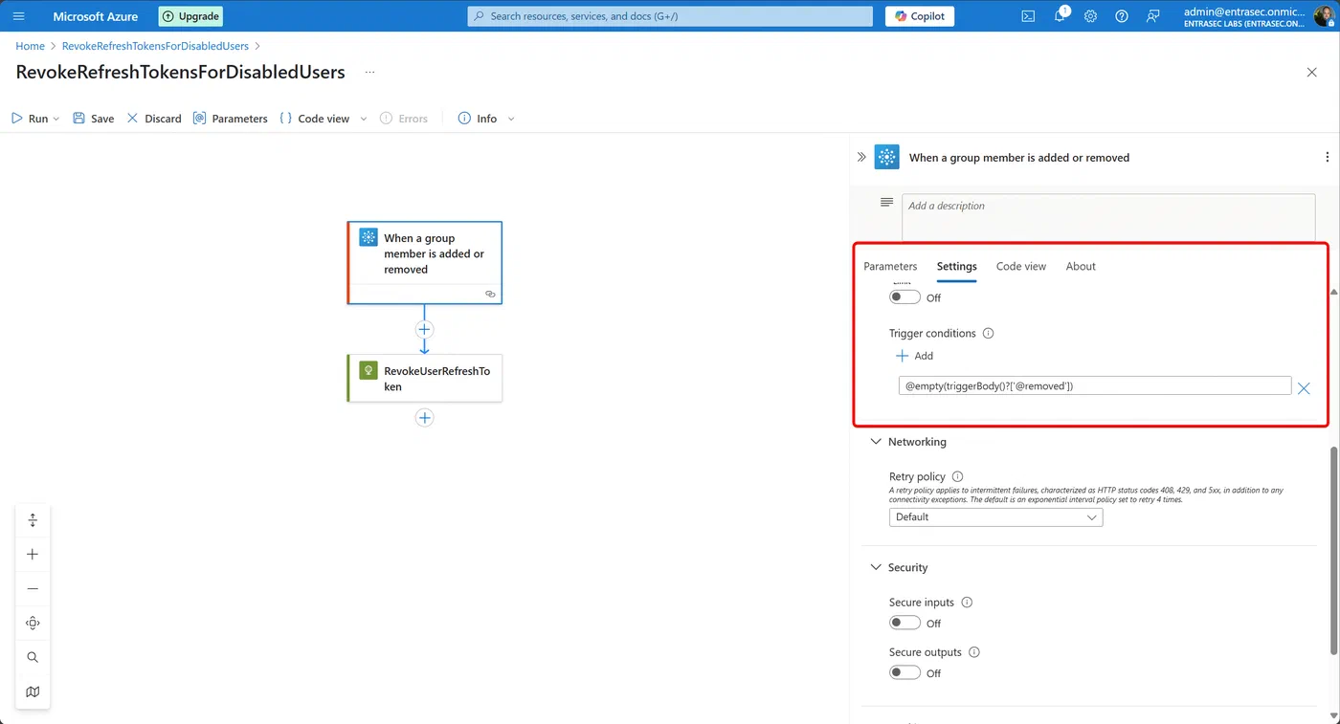Click the settings panel vertical scrollbar
This screenshot has height=724, width=1340.
(1334, 550)
